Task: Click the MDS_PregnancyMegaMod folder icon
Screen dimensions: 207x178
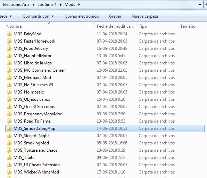Action: [9, 114]
